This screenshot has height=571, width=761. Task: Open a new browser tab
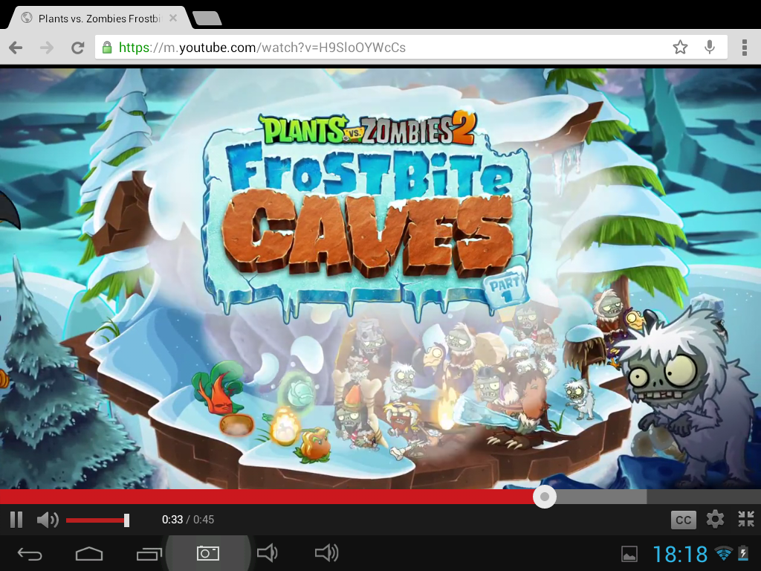(x=206, y=18)
